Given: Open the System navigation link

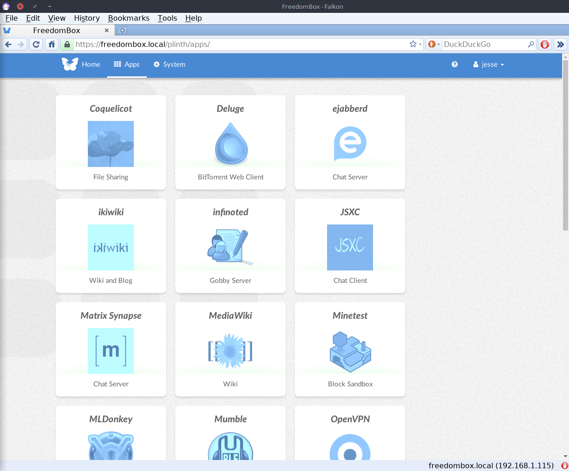Looking at the screenshot, I should (169, 64).
